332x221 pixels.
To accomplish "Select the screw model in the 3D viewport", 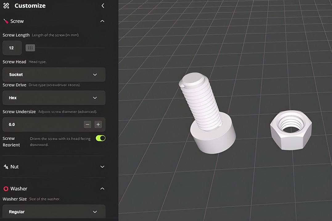I will tap(207, 113).
